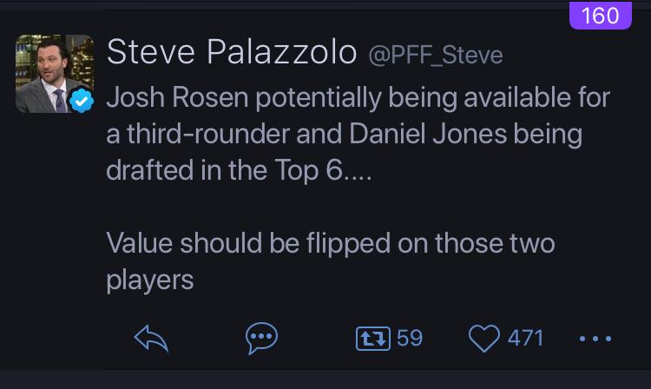Open the three-dot more options menu
Image resolution: width=651 pixels, height=389 pixels.
tap(595, 338)
